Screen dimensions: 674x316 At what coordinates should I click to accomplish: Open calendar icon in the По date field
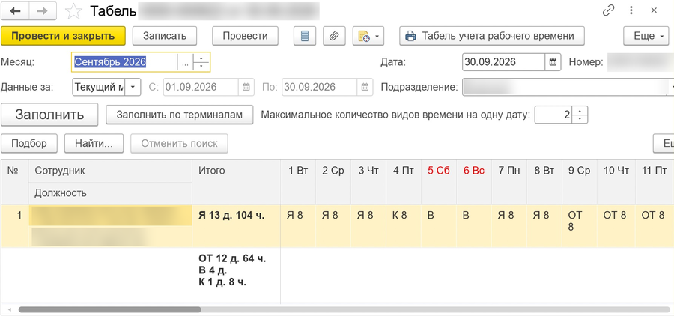click(x=365, y=88)
